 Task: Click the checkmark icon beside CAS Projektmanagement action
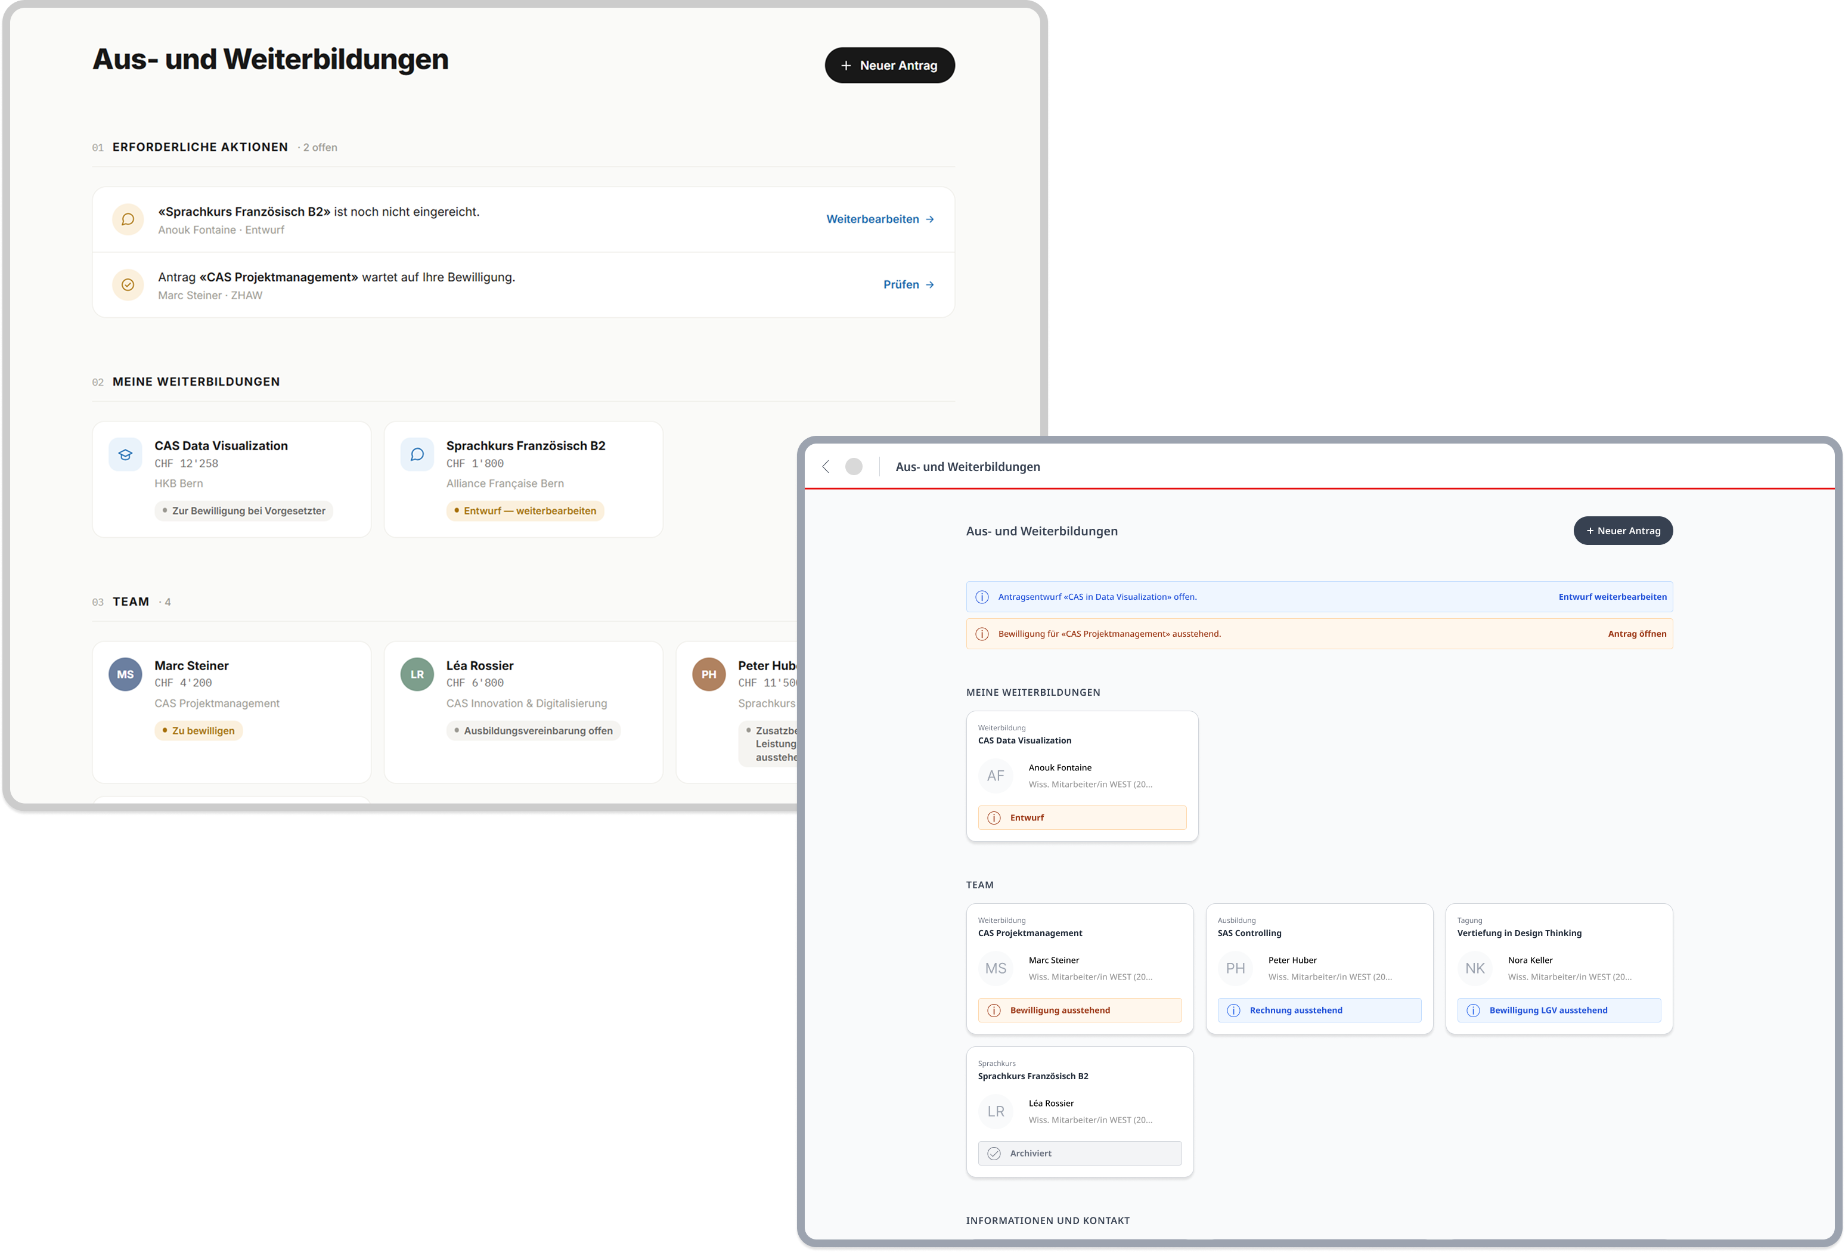point(128,285)
